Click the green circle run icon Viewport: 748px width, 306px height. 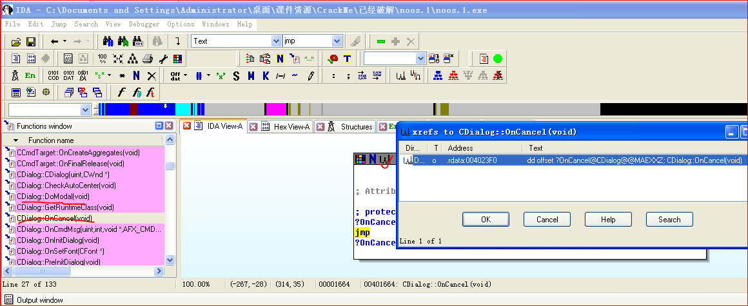[498, 59]
